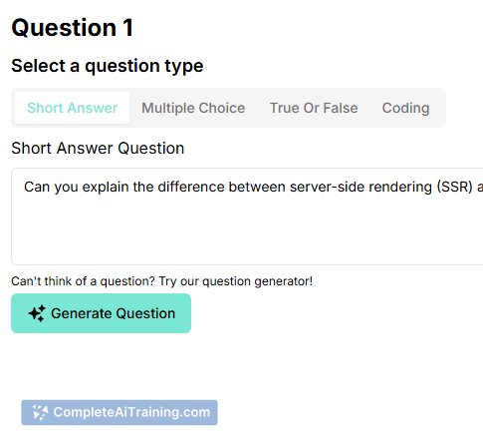
Task: Click the Question 1 heading
Action: point(73,27)
